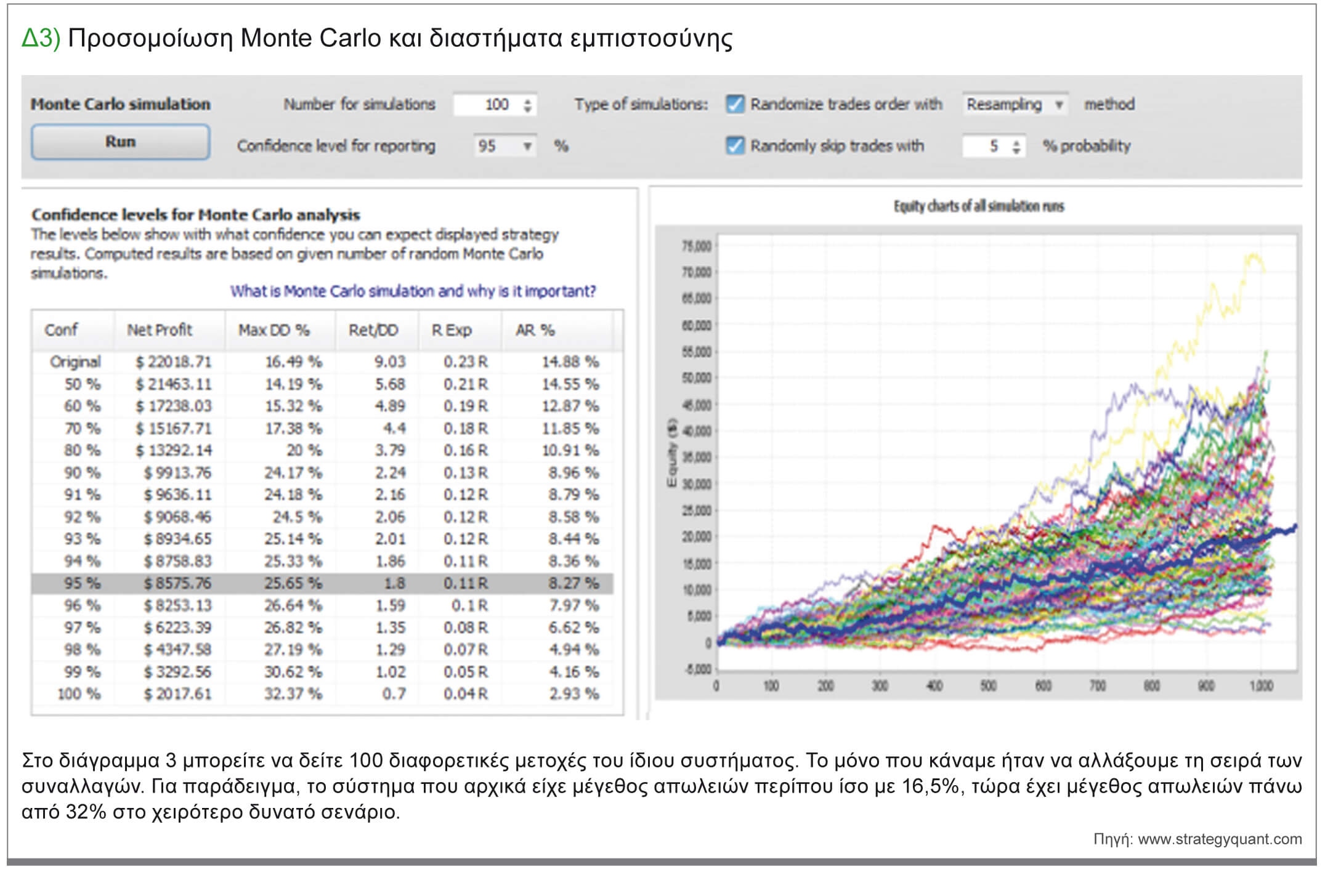The height and width of the screenshot is (880, 1333).
Task: Click the Number for simulations stepper arrows
Action: 527,105
